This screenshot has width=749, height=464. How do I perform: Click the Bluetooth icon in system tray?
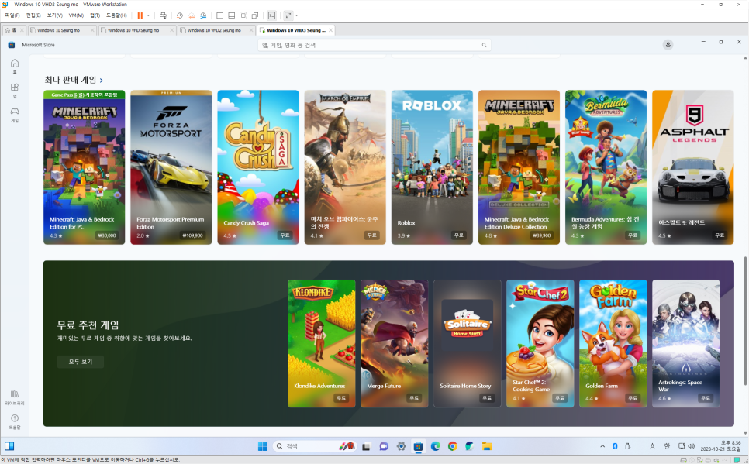pos(616,446)
